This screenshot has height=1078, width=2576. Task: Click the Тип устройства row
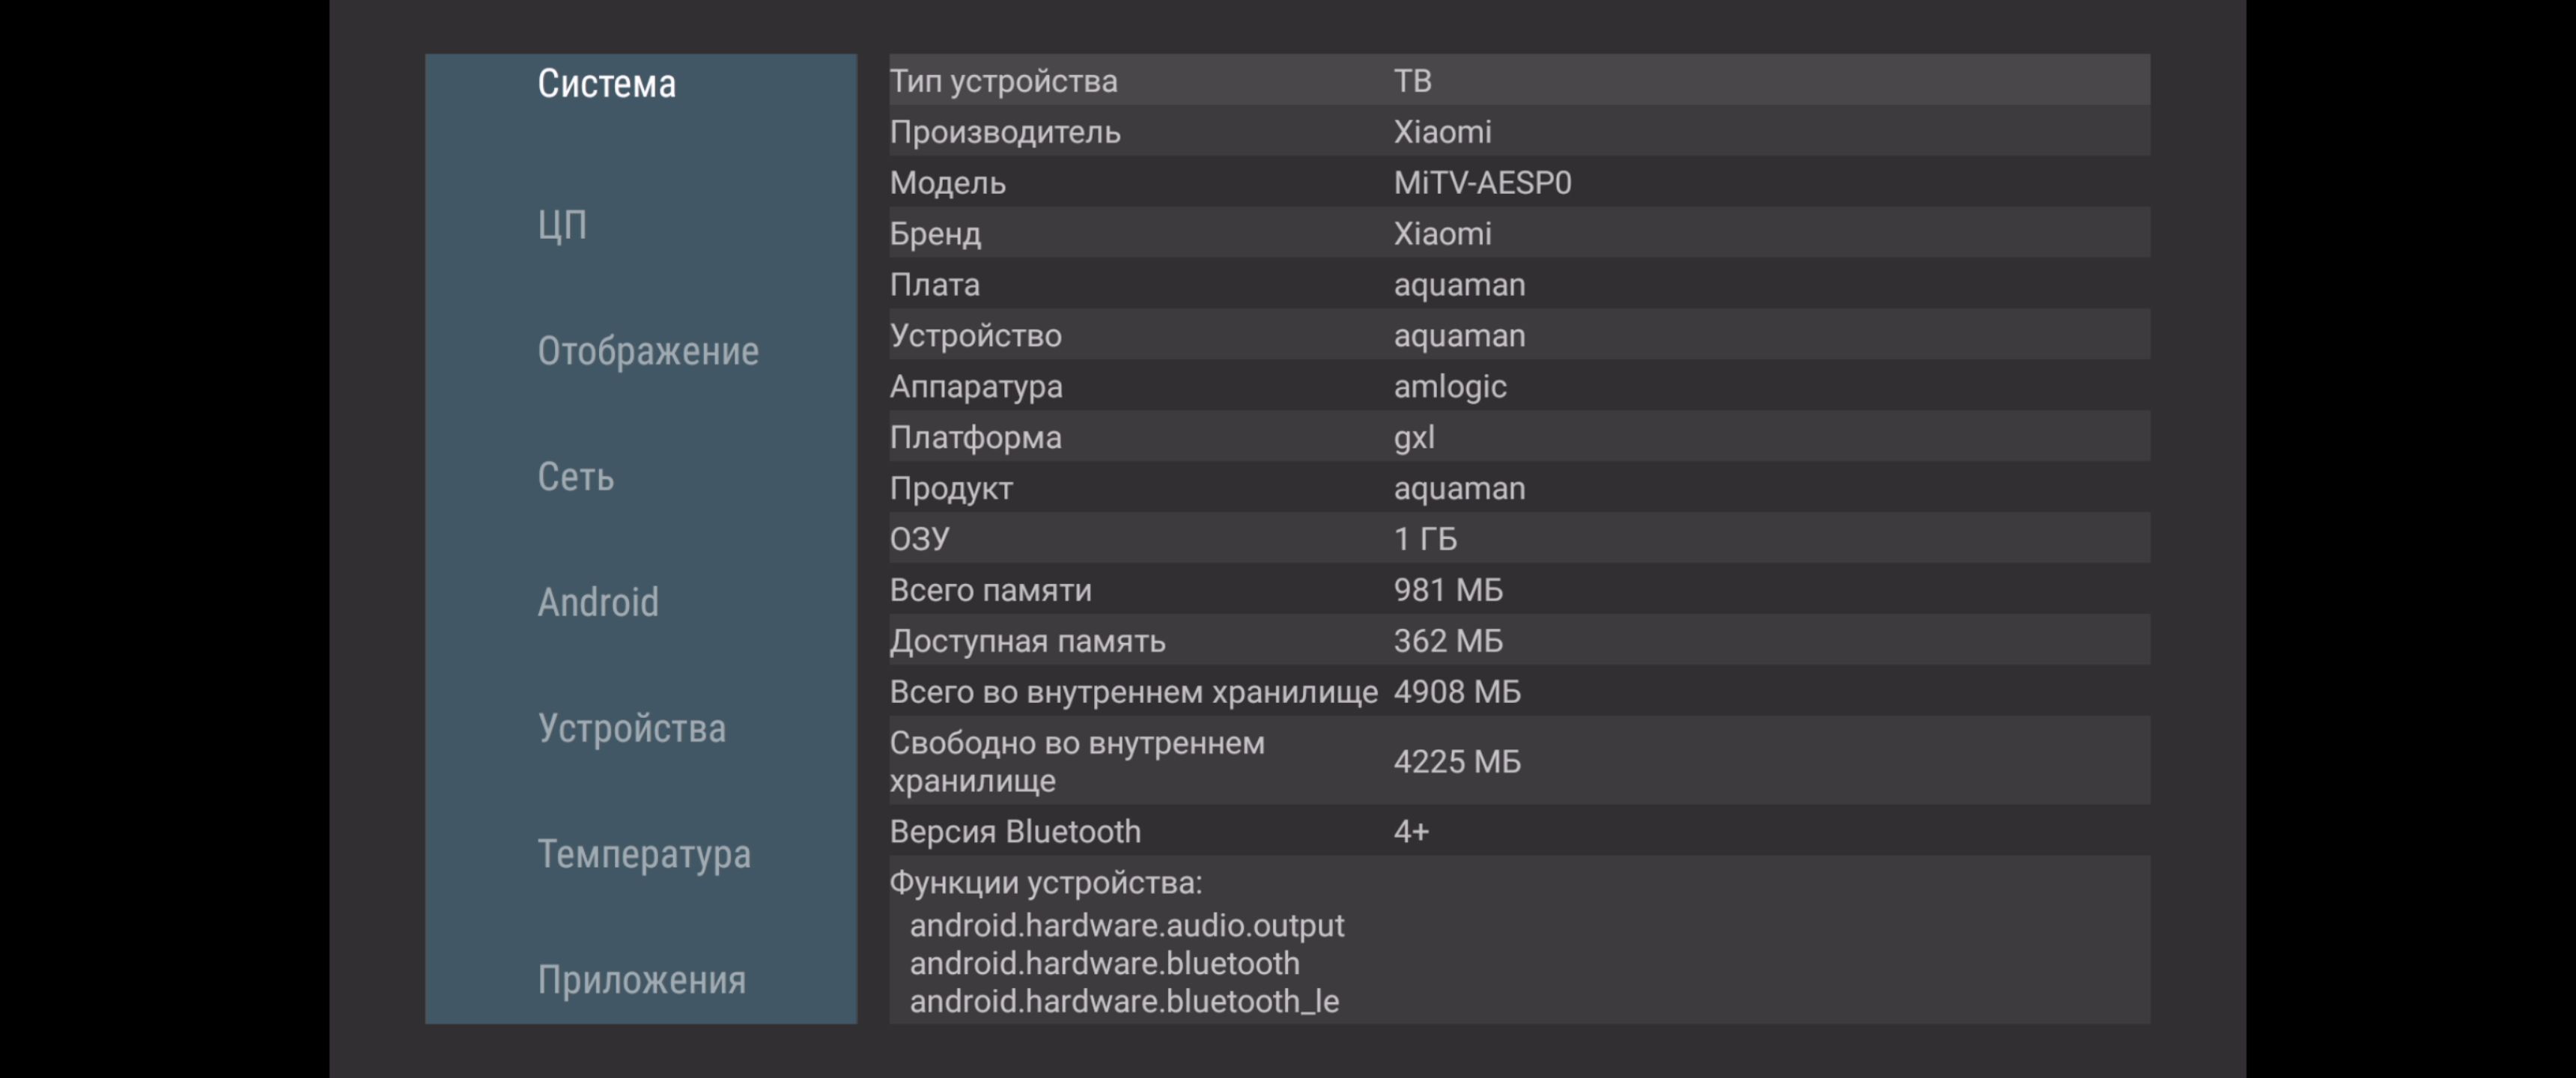[1518, 81]
